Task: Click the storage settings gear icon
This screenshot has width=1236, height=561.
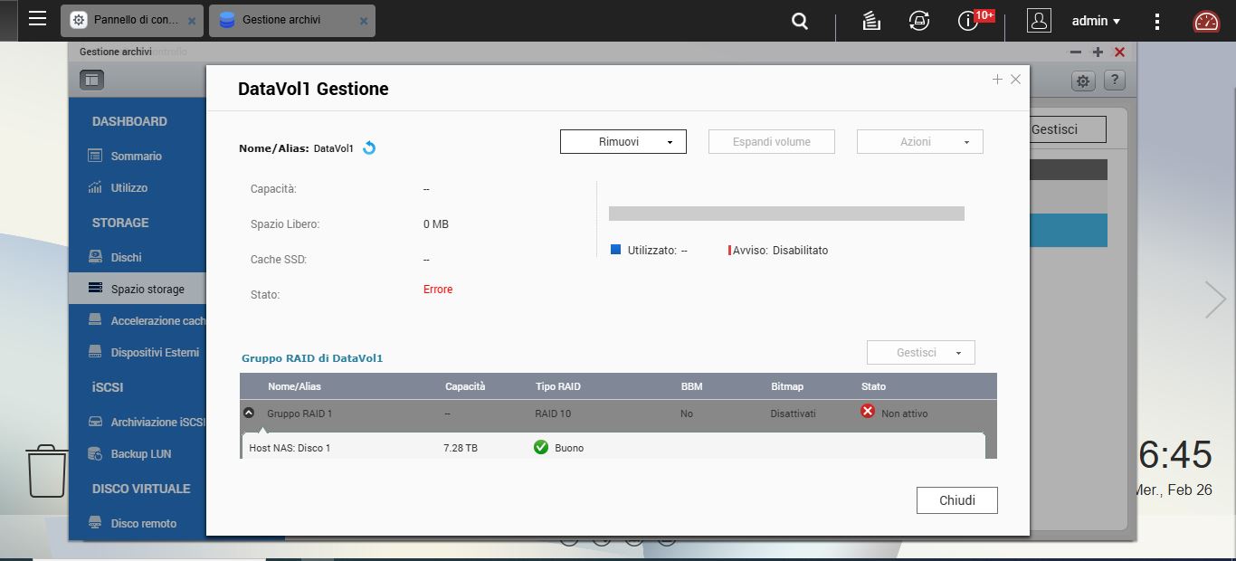Action: tap(1083, 81)
